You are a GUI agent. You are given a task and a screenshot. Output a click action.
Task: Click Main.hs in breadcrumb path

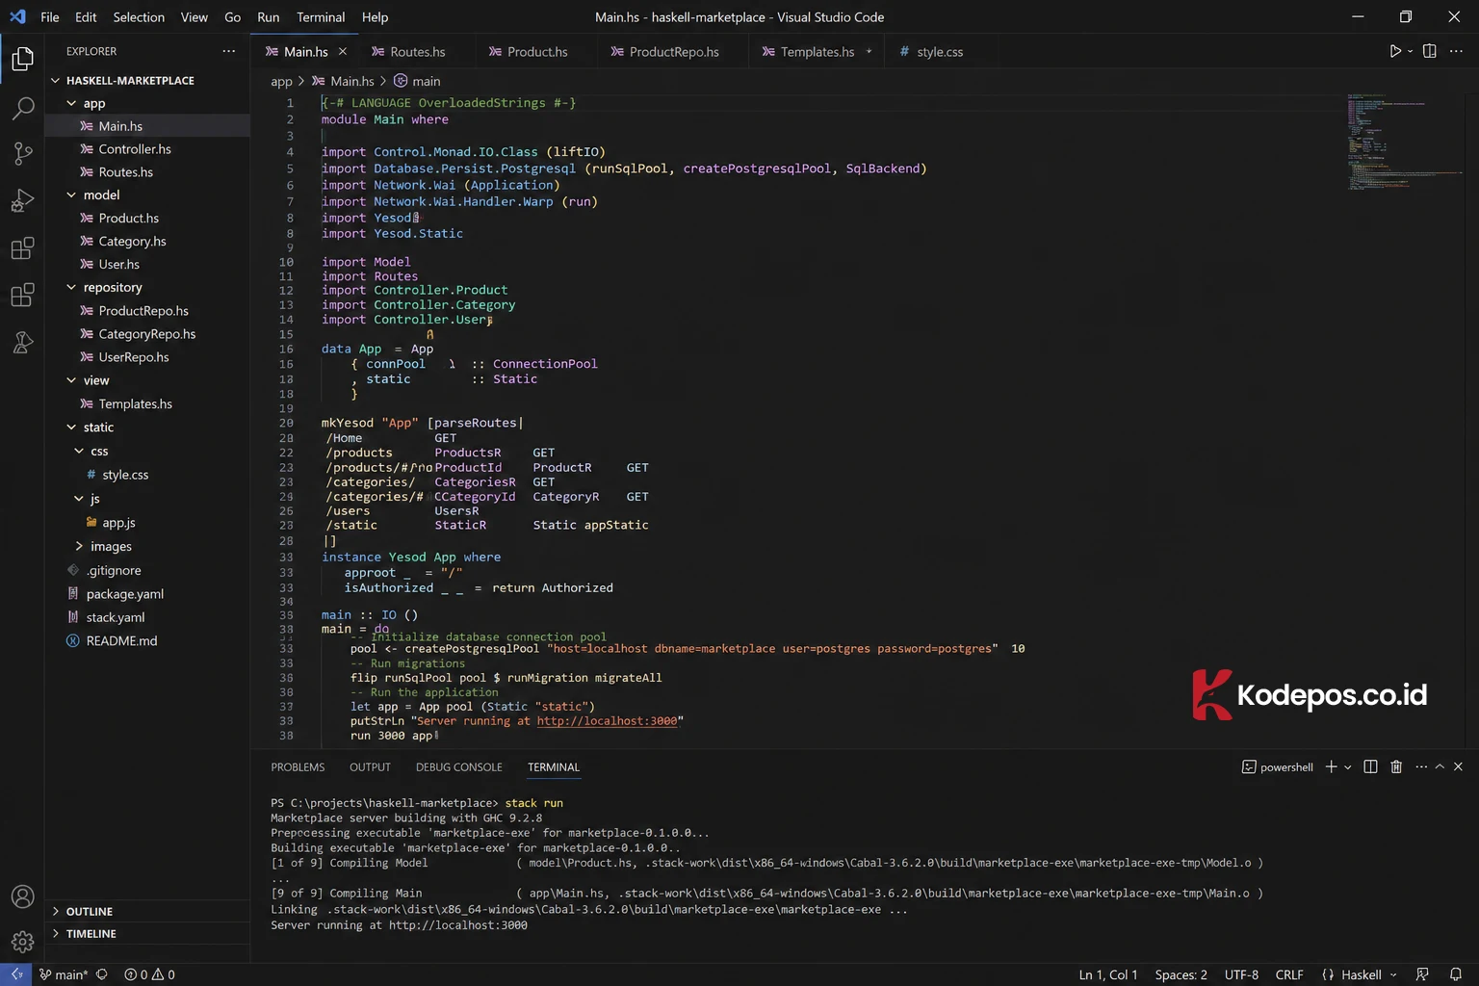pyautogui.click(x=343, y=81)
